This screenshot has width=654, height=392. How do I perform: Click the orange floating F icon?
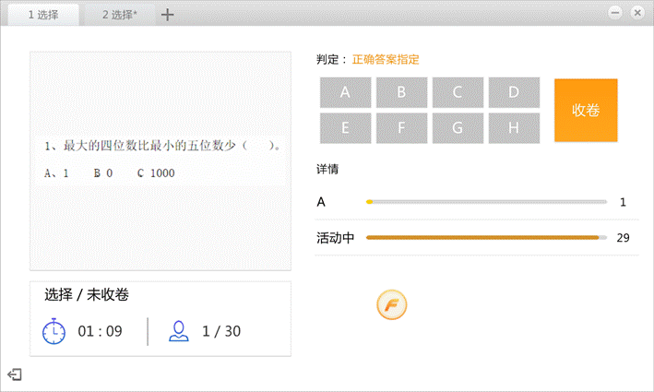click(x=391, y=304)
